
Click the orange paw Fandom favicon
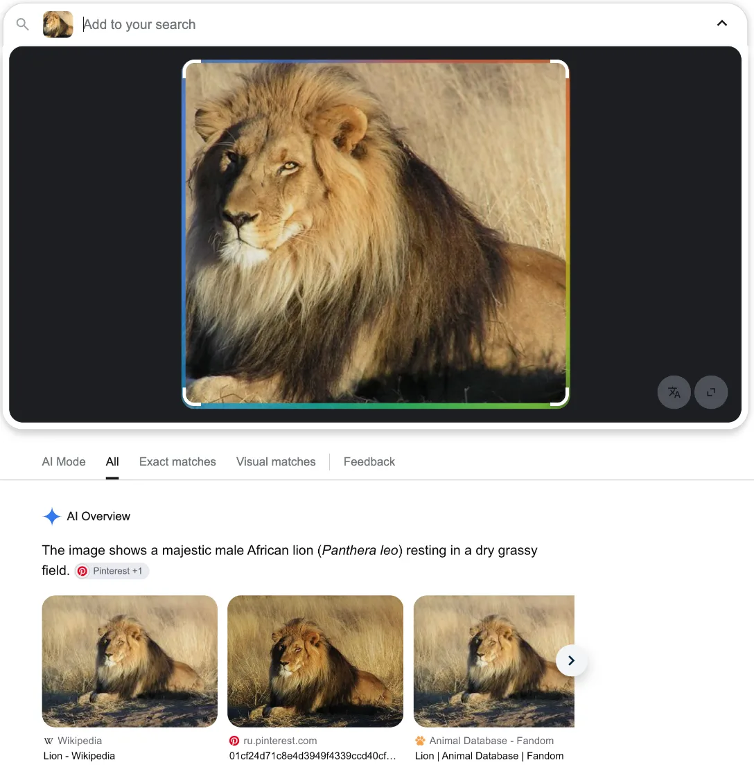421,741
